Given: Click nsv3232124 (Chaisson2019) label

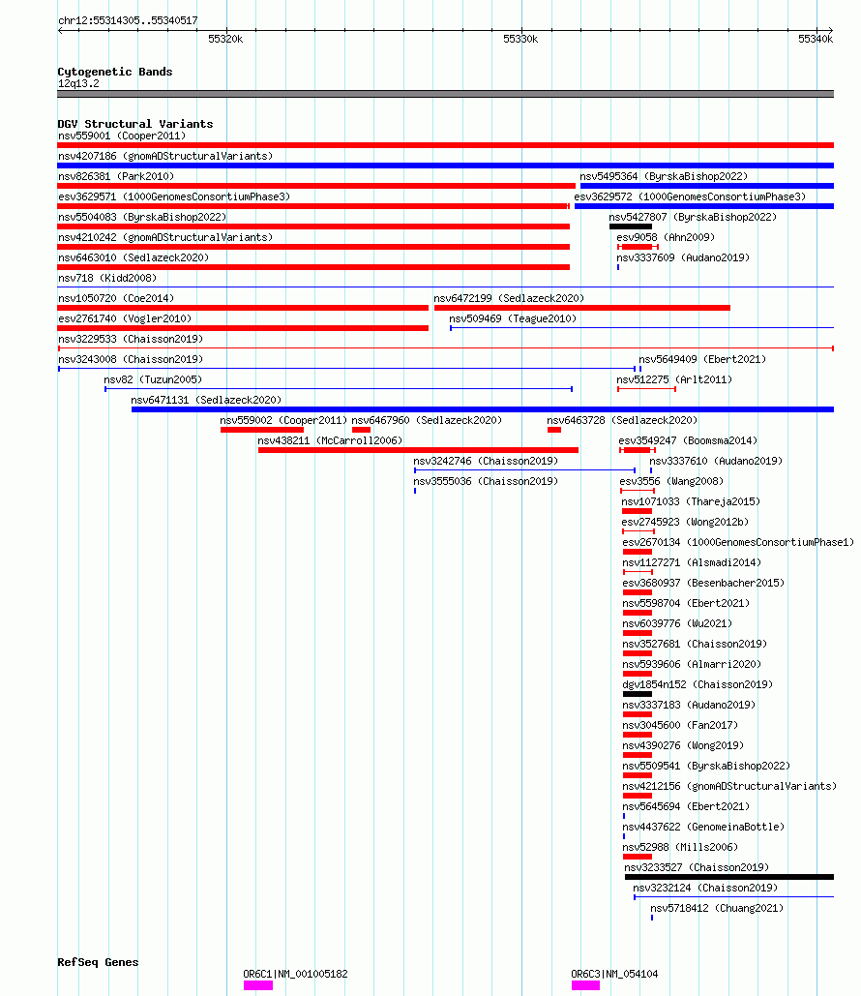Looking at the screenshot, I should click(705, 888).
